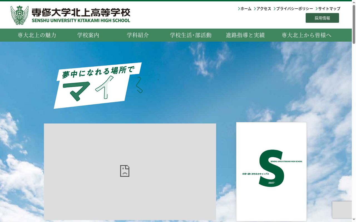Viewport: 356px width, 222px height.
Task: Open the 学校案内 menu
Action: tap(88, 35)
